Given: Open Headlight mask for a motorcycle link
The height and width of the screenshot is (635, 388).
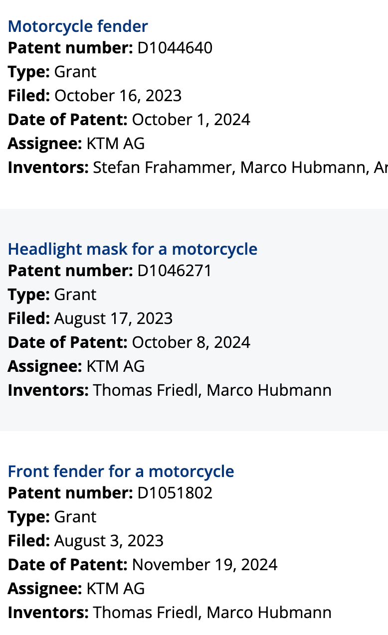Looking at the screenshot, I should coord(133,249).
